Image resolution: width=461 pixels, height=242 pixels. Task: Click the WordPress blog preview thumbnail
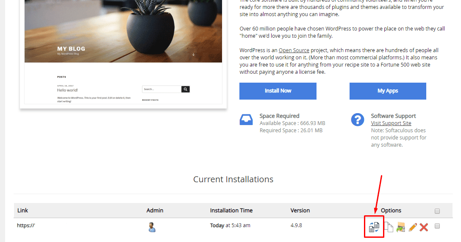(x=123, y=53)
